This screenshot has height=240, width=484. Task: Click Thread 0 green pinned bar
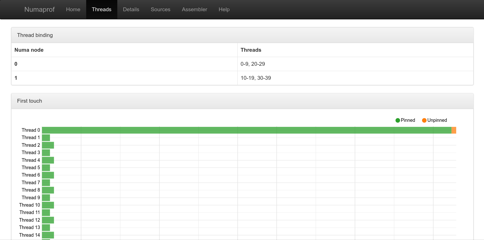(246, 130)
